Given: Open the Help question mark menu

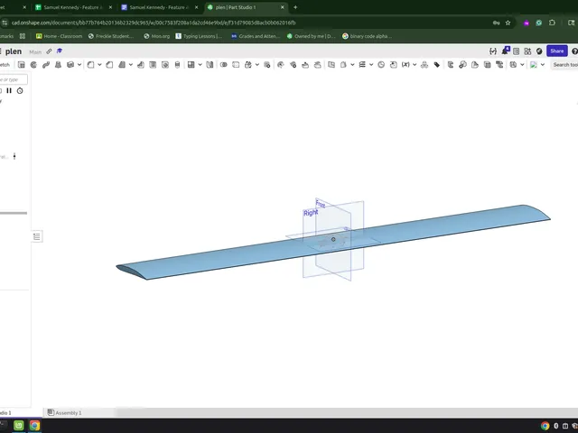Looking at the screenshot, I should pyautogui.click(x=574, y=51).
